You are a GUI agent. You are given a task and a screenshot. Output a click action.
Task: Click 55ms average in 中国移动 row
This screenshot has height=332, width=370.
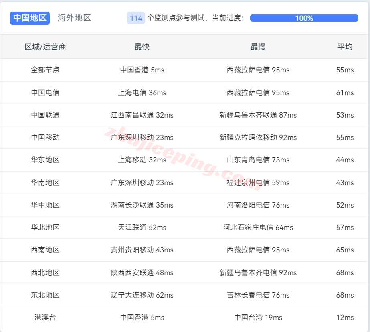[x=345, y=138]
